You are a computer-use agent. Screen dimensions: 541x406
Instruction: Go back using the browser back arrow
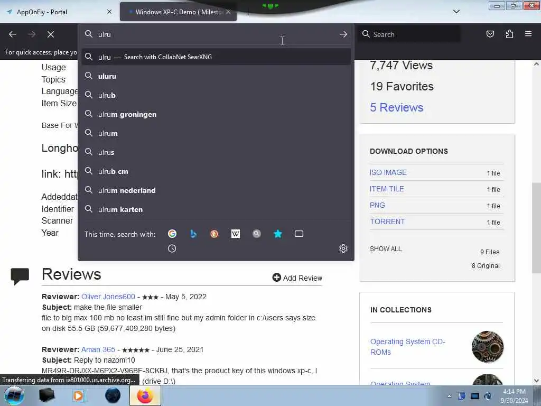[13, 34]
